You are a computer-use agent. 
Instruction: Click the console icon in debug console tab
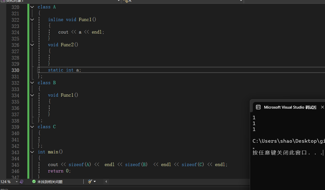(258, 107)
